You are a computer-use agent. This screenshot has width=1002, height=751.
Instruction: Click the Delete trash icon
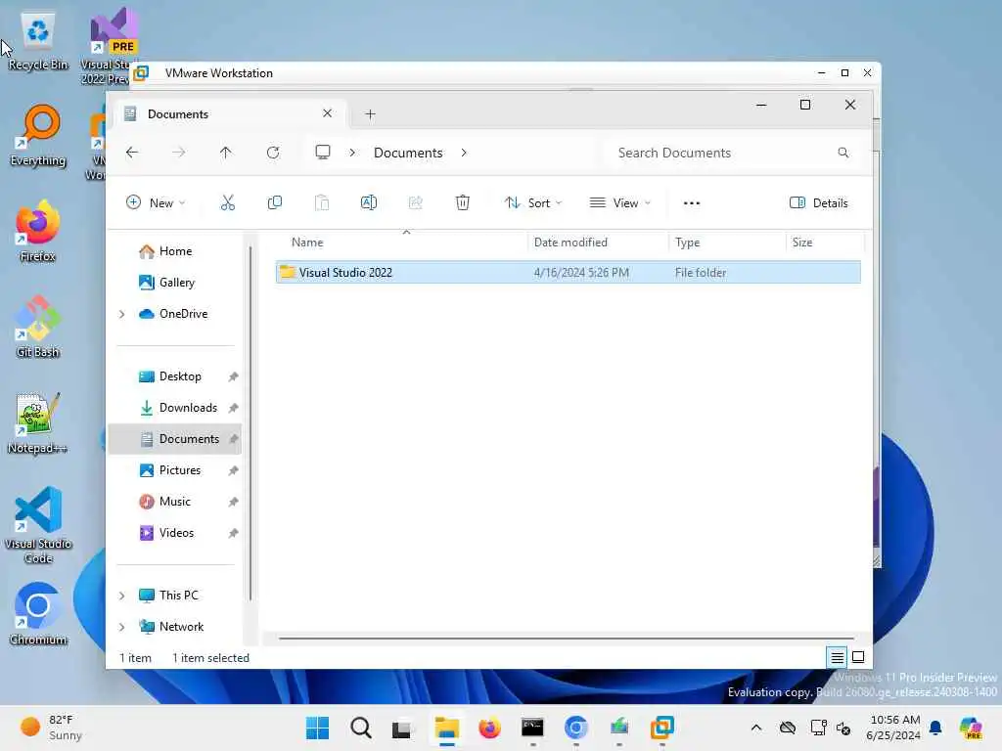(x=463, y=203)
